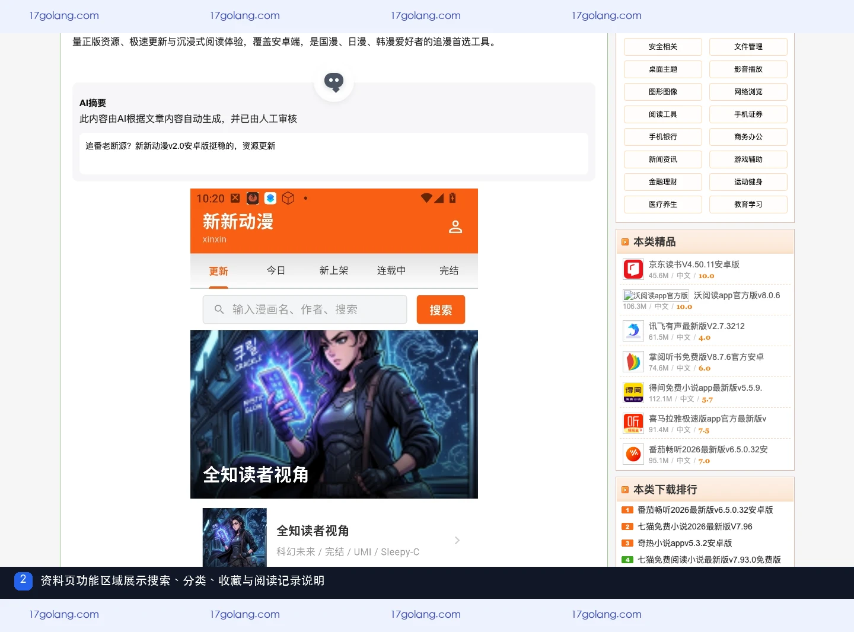Image resolution: width=854 pixels, height=632 pixels.
Task: Click the 本类下载排行 heading
Action: click(x=665, y=490)
